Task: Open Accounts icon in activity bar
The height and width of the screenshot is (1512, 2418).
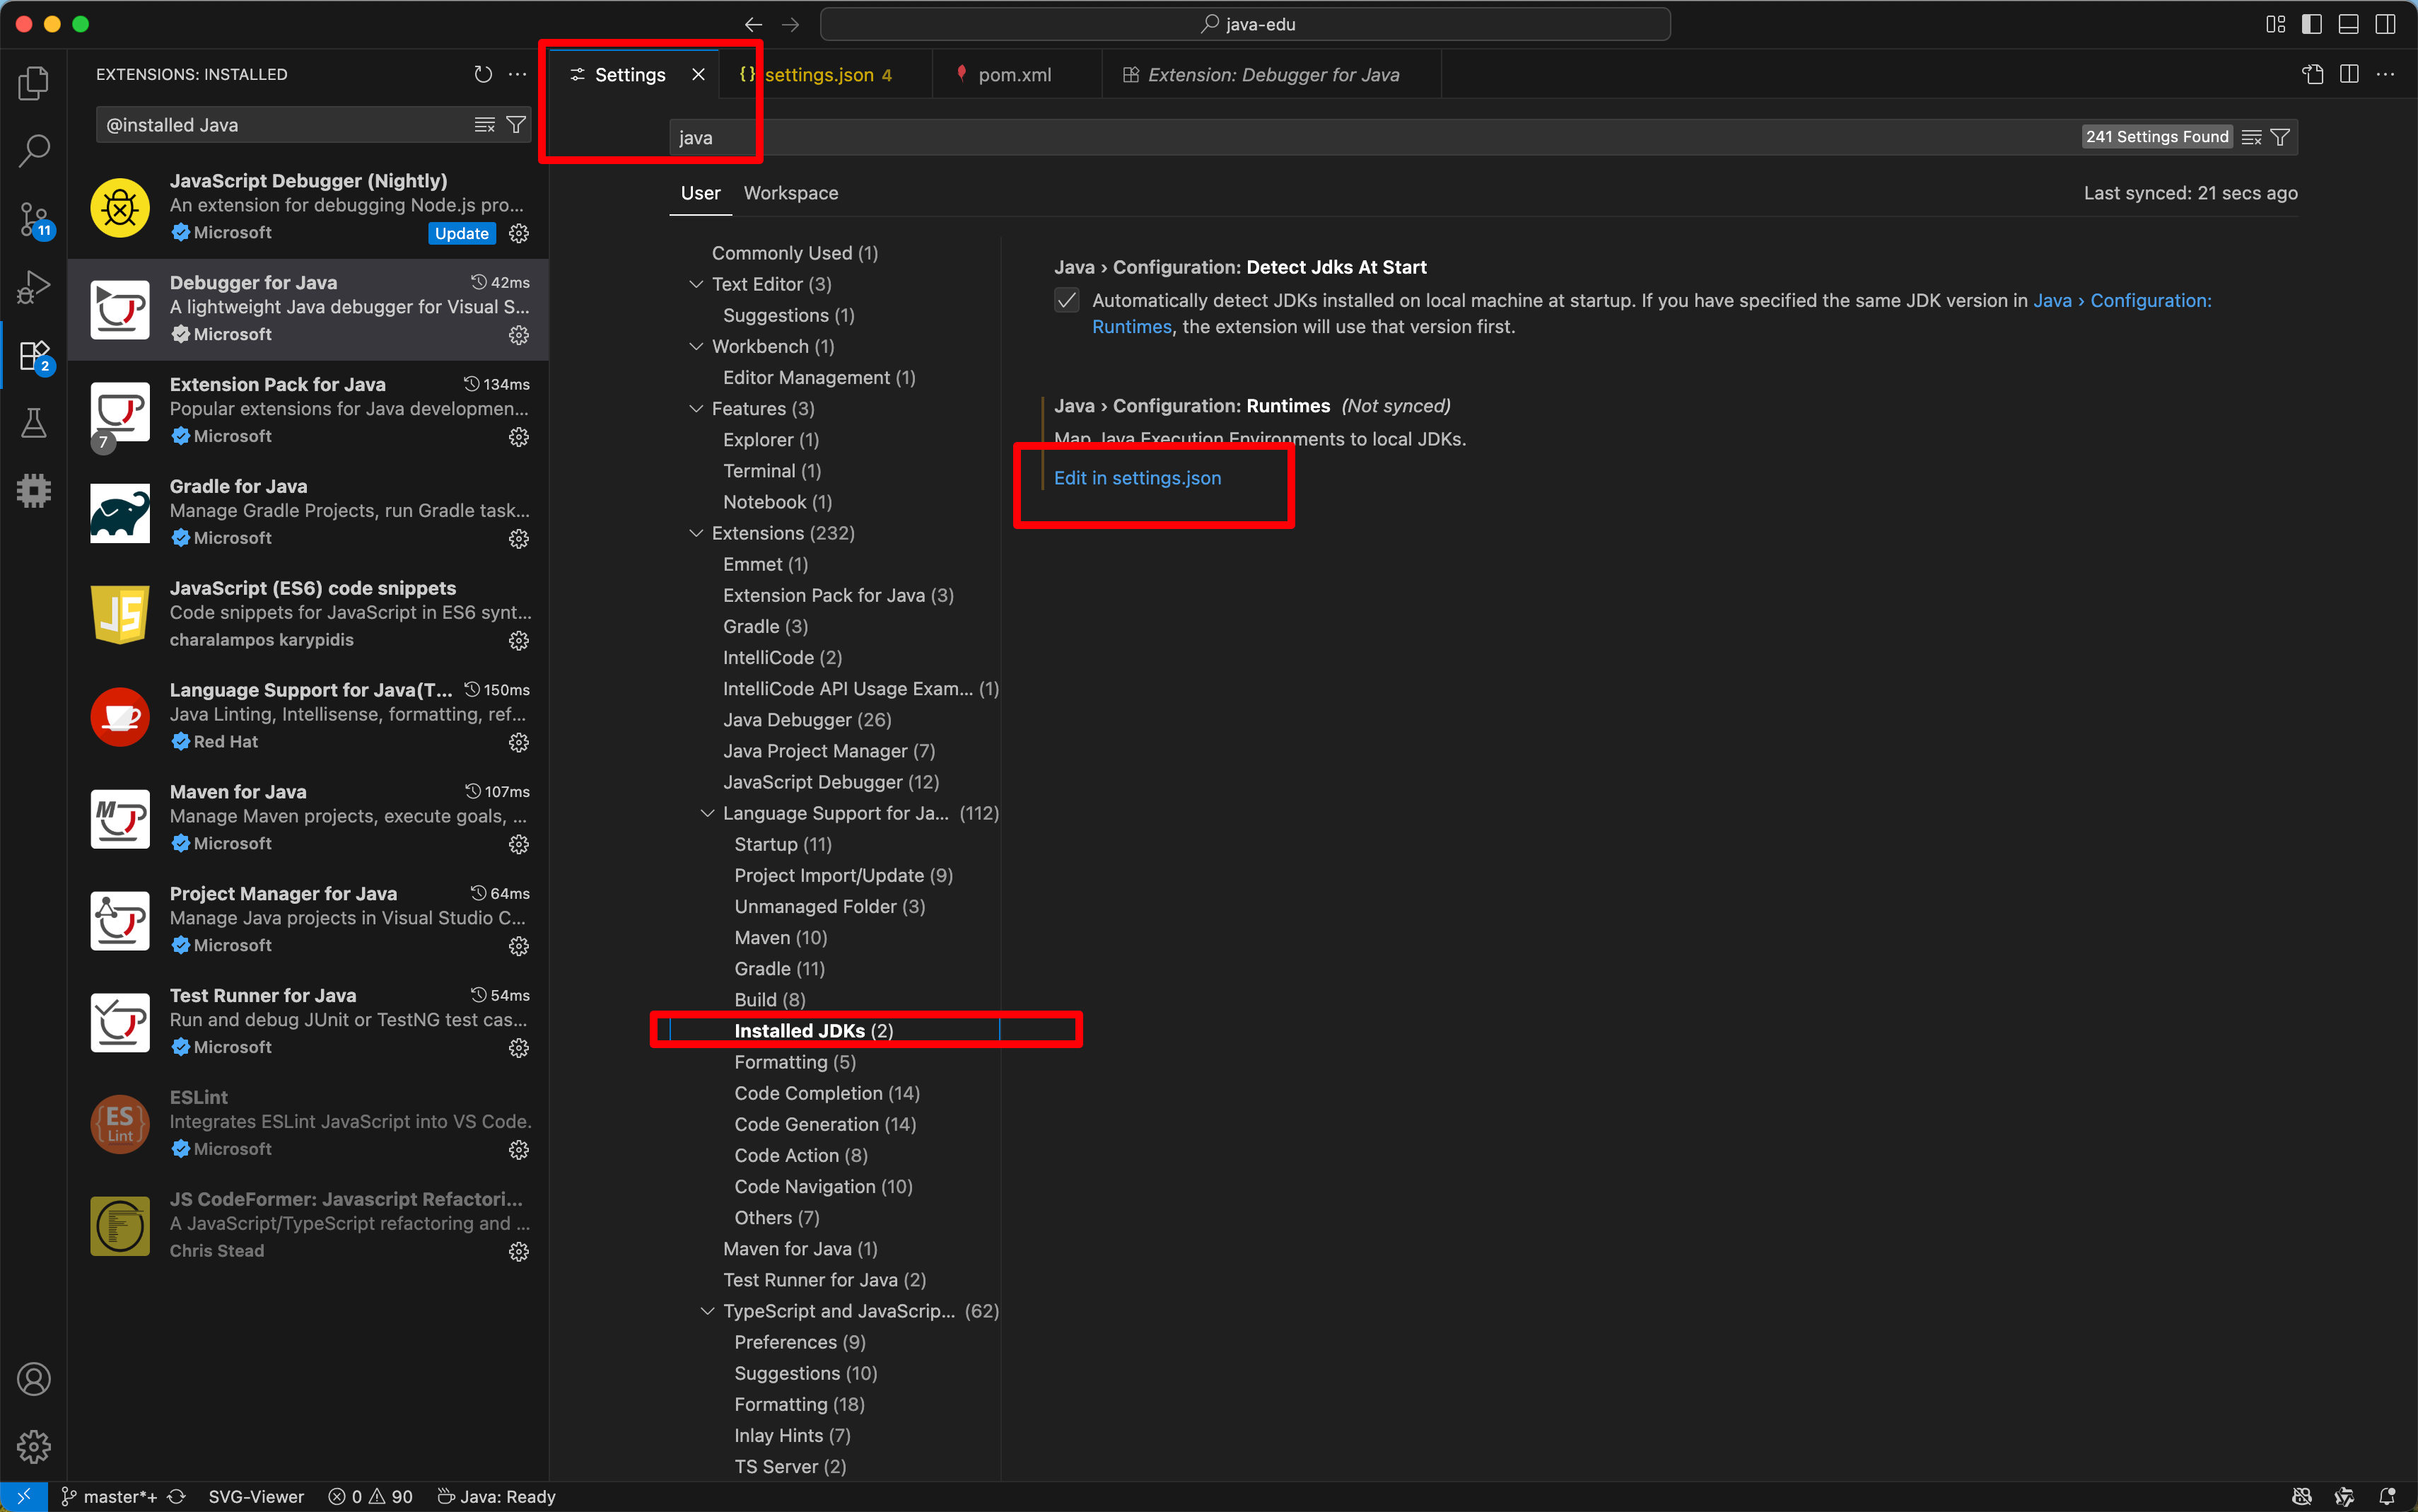Action: tap(34, 1379)
